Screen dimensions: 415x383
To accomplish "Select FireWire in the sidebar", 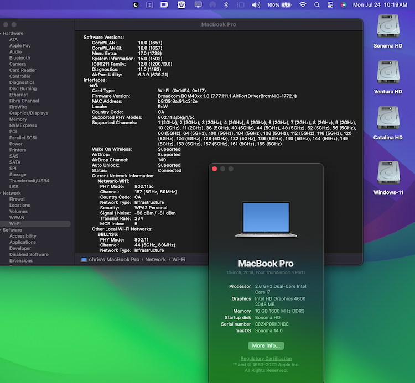I will point(18,107).
